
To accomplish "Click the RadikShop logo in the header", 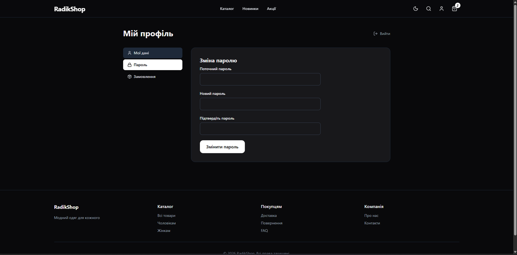I will point(70,9).
